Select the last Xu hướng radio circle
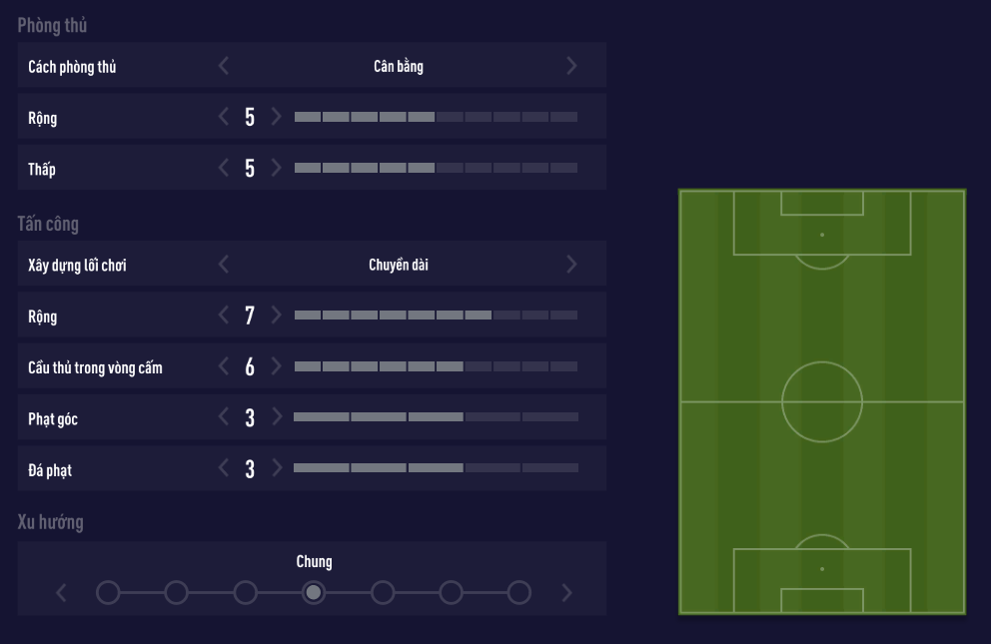The width and height of the screenshot is (991, 644). pyautogui.click(x=518, y=593)
